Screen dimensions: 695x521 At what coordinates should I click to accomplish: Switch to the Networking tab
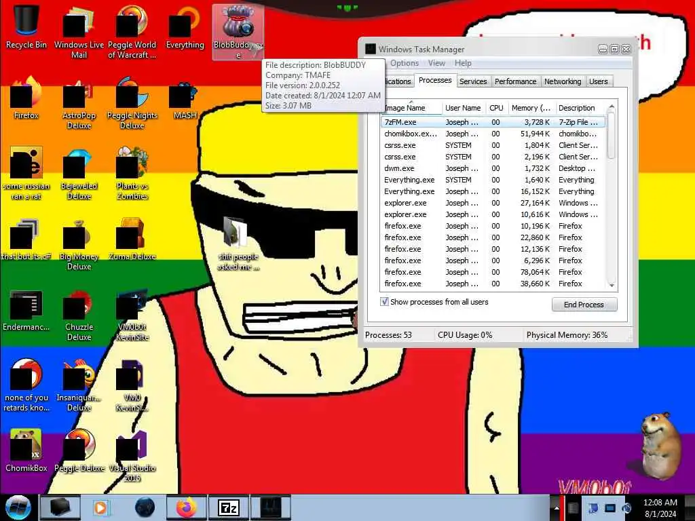[x=563, y=81]
